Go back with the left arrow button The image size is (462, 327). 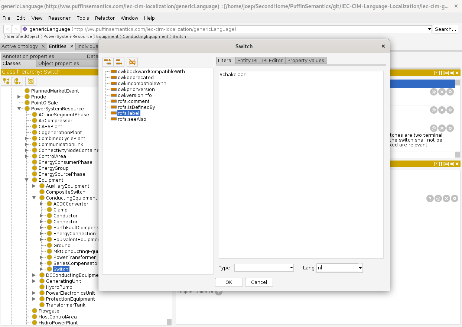(x=7, y=29)
